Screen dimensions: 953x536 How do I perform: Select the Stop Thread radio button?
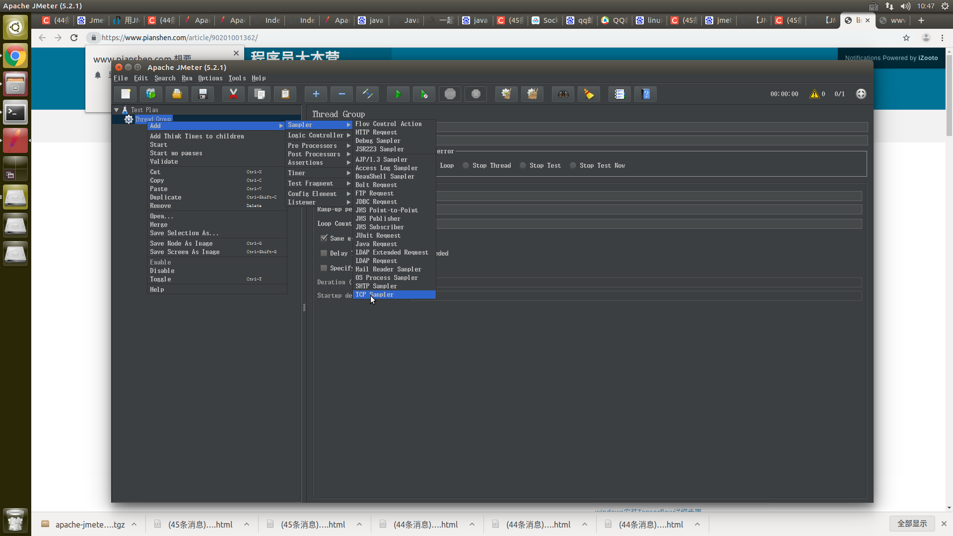[466, 166]
